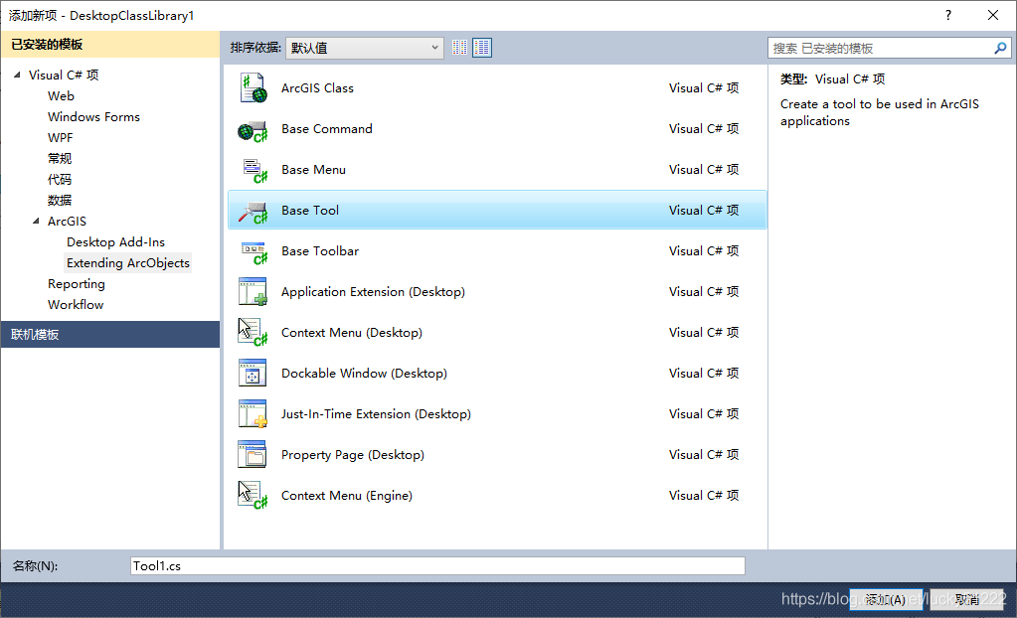Switch to medium icons list view
1017x618 pixels.
click(482, 48)
